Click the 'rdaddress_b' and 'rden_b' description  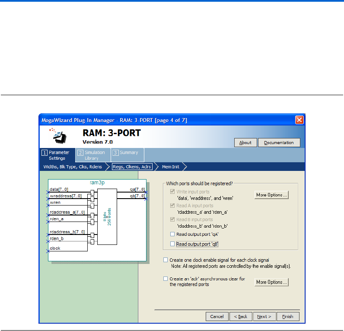point(202,226)
